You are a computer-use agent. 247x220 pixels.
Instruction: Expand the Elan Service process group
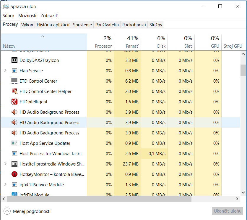(5, 71)
